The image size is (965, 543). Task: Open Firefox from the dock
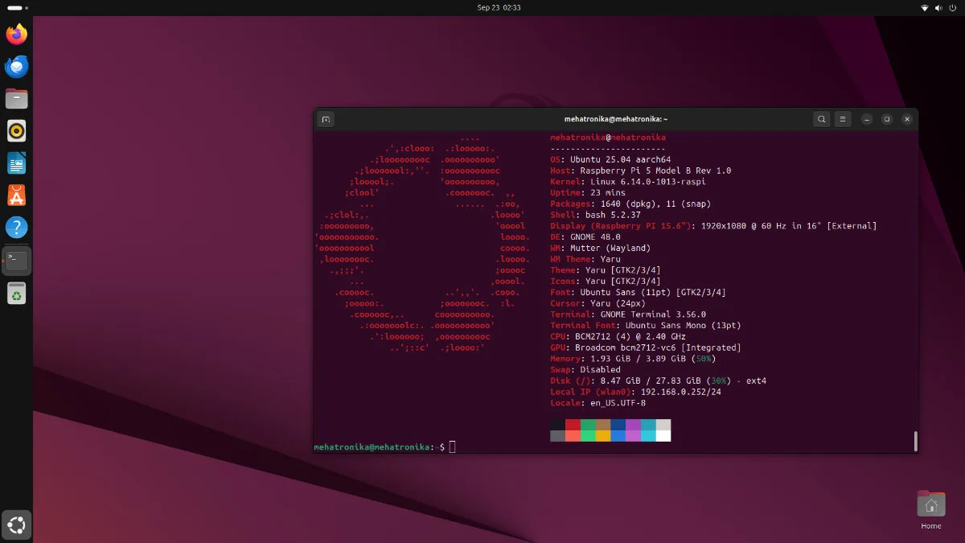tap(16, 34)
